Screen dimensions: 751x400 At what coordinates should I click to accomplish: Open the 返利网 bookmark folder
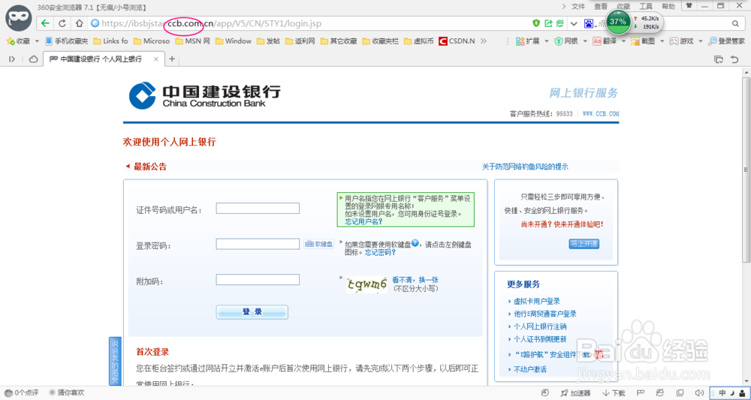[x=300, y=41]
